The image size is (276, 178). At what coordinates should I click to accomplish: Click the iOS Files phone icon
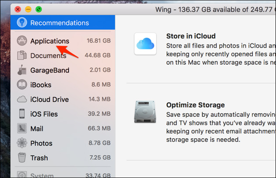tap(22, 114)
